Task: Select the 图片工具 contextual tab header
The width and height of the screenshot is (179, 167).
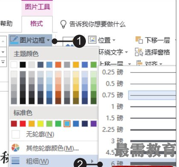Action: [37, 7]
